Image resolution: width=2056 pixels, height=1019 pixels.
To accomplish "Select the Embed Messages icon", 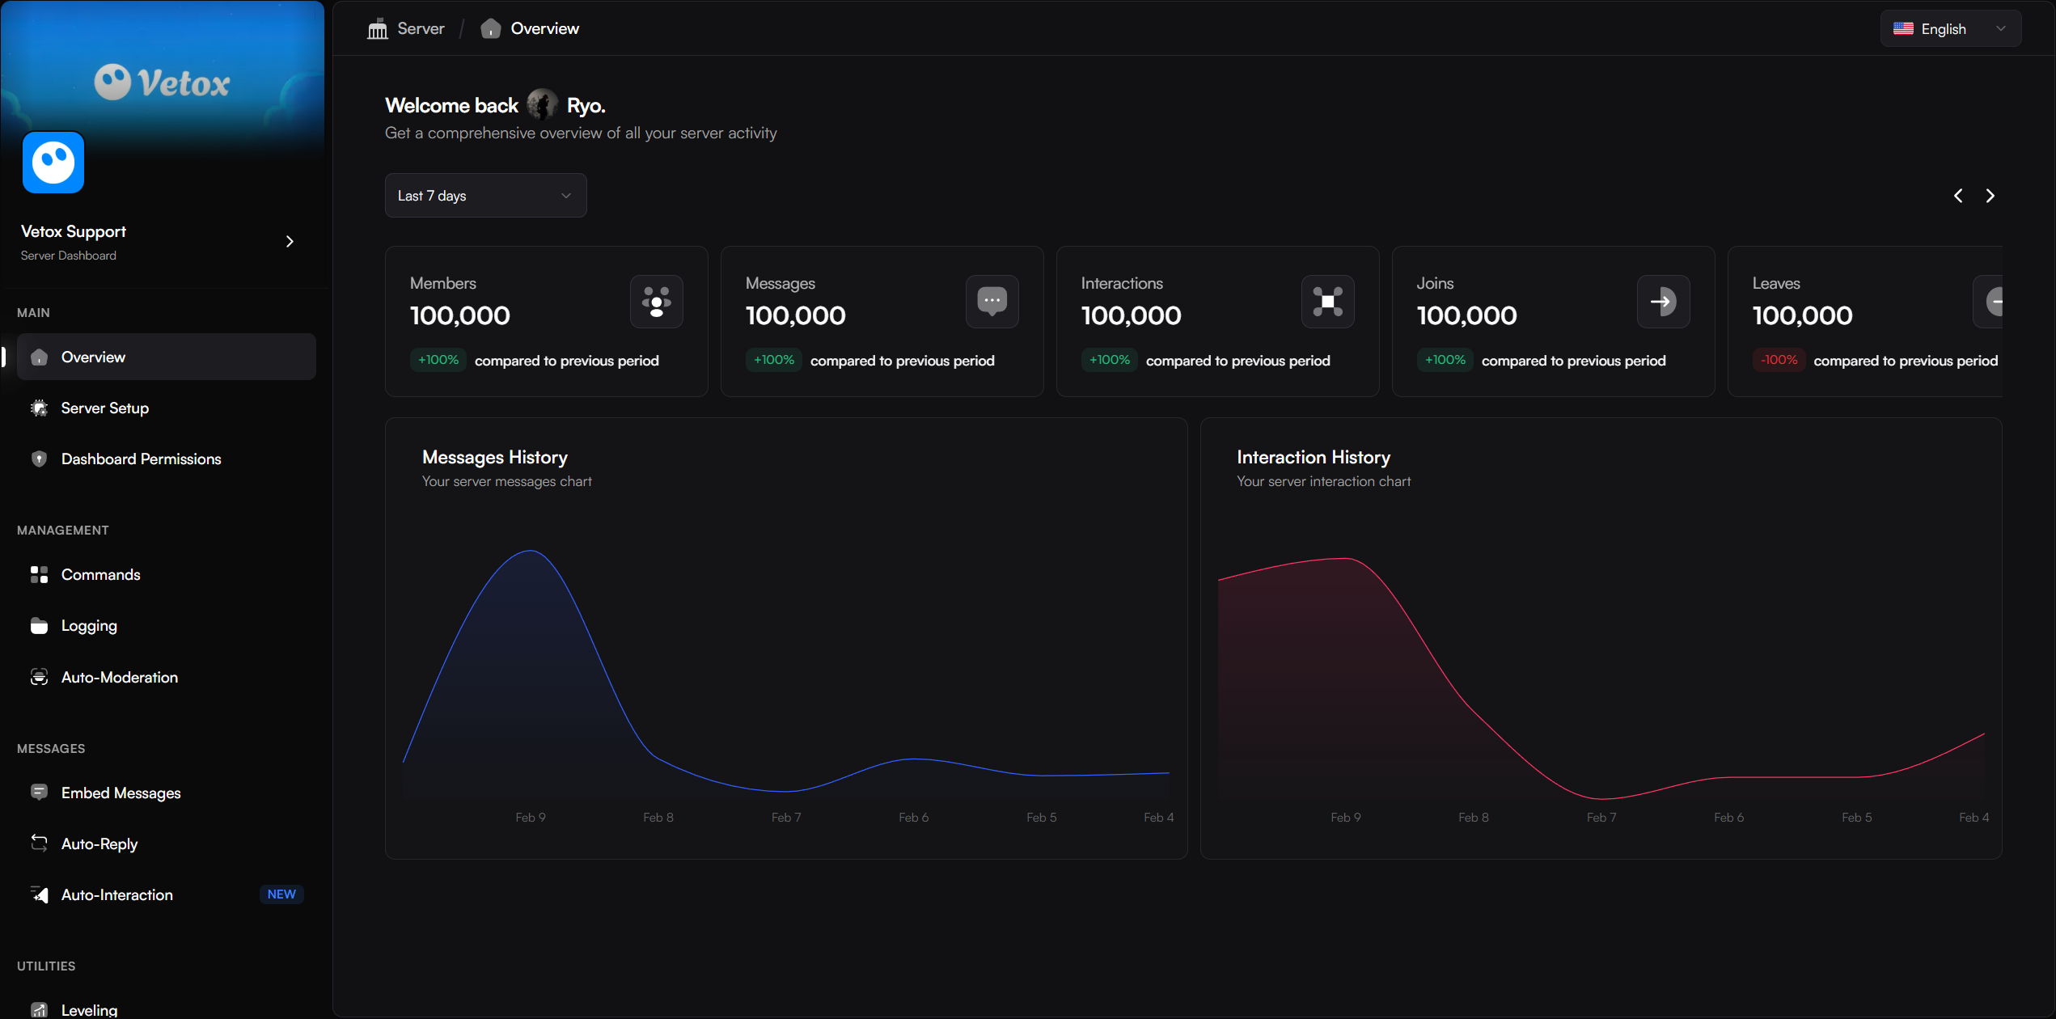I will (x=39, y=793).
